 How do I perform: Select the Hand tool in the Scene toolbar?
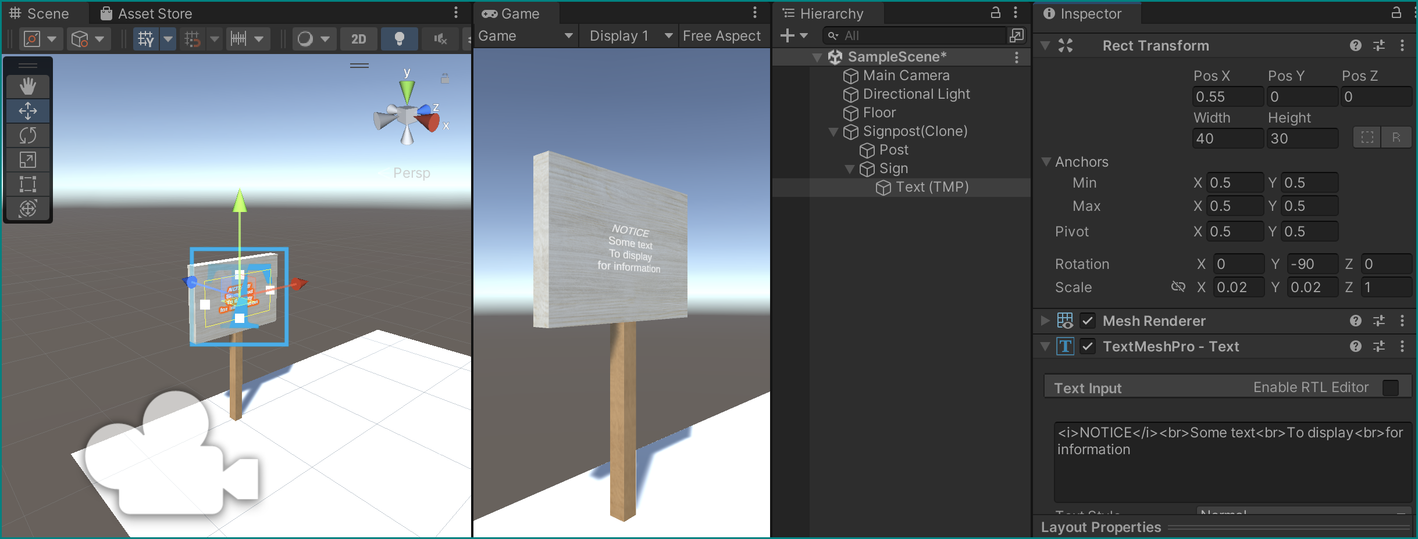pyautogui.click(x=27, y=86)
